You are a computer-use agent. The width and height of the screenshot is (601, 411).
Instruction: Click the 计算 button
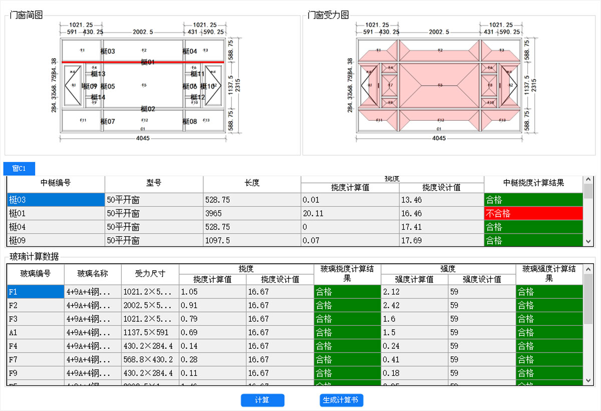click(262, 400)
